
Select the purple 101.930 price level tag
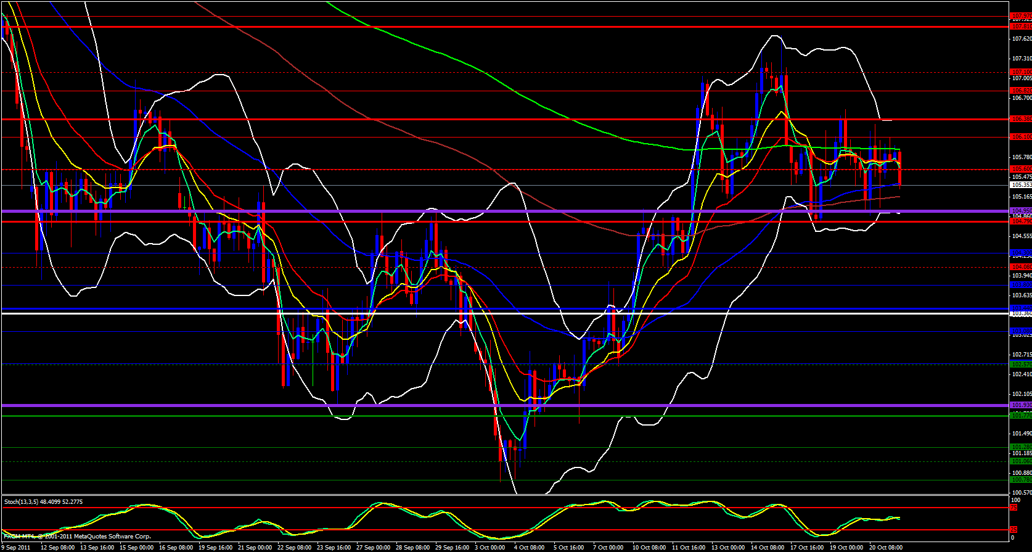(1021, 405)
